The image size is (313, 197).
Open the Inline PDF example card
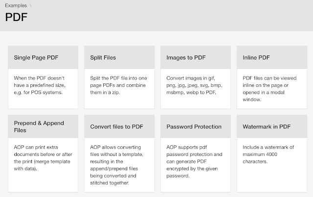[x=272, y=77]
